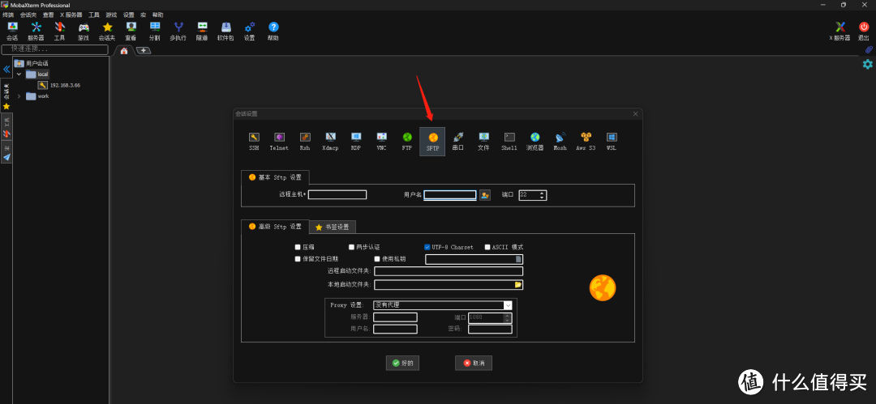
Task: Expand the work folder in session tree
Action: pos(19,96)
